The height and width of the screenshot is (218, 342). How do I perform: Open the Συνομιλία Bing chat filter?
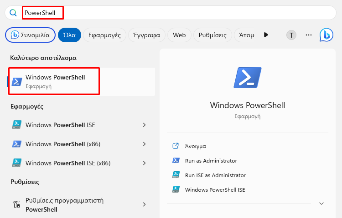30,35
